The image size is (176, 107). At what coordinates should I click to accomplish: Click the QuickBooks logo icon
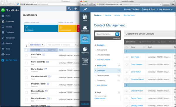[x=3, y=10]
